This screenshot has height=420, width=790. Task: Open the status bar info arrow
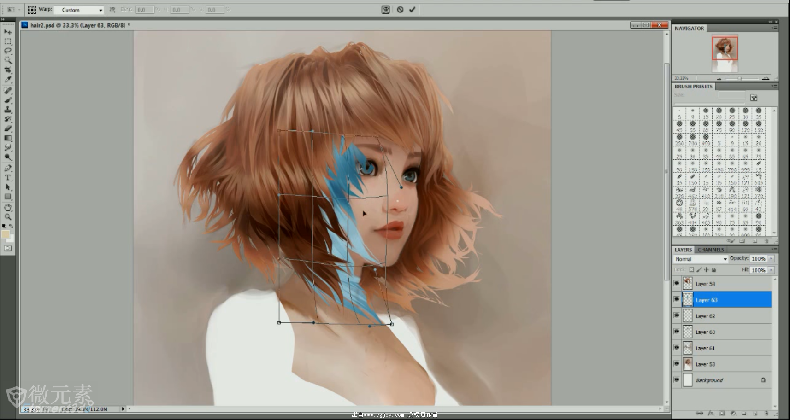(x=123, y=408)
